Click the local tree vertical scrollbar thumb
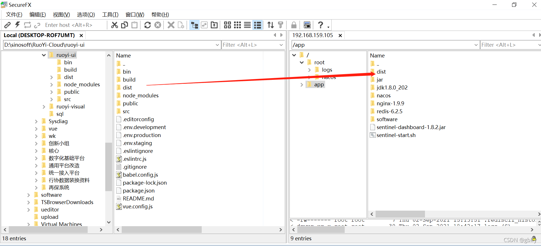Image resolution: width=541 pixels, height=246 pixels. (108, 167)
